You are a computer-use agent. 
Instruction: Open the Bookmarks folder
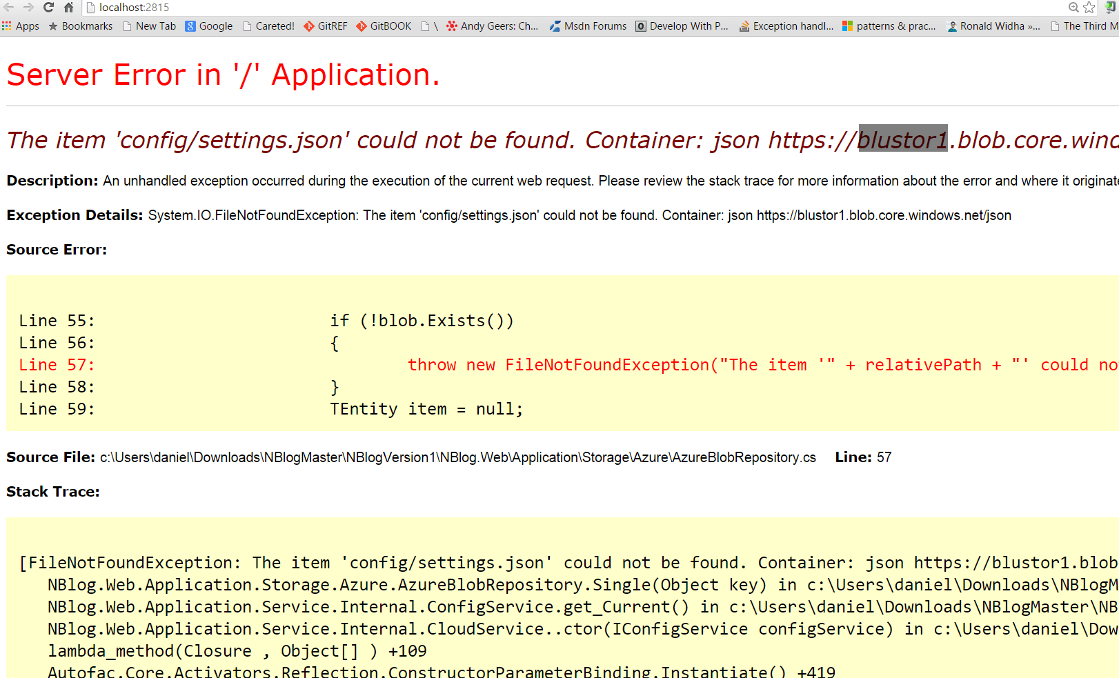click(81, 26)
